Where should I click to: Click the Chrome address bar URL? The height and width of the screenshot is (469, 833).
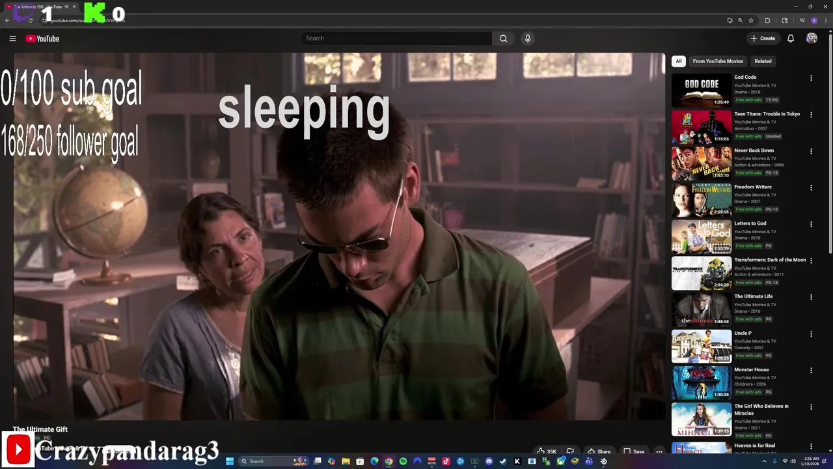tap(88, 20)
